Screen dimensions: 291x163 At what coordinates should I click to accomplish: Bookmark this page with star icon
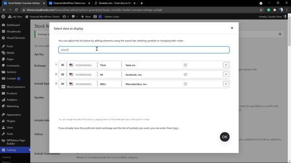point(261,10)
